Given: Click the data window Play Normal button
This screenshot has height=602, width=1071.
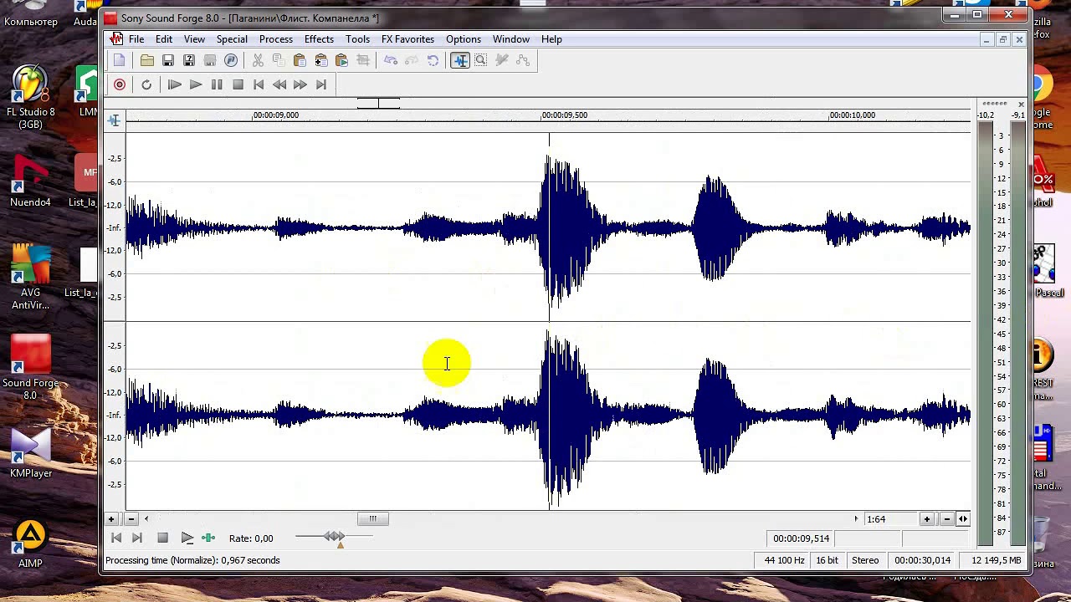Looking at the screenshot, I should click(x=187, y=538).
